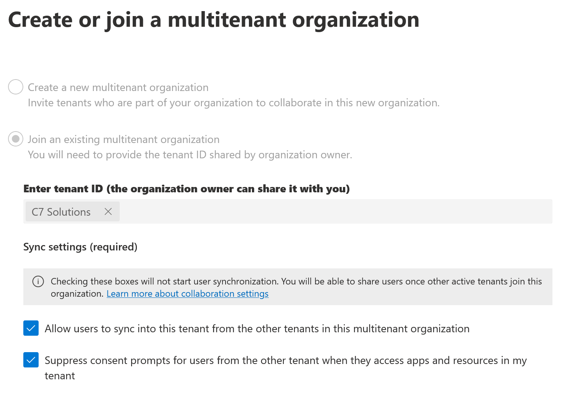Click inside the tenant ID input field
The image size is (575, 403).
[x=333, y=211]
